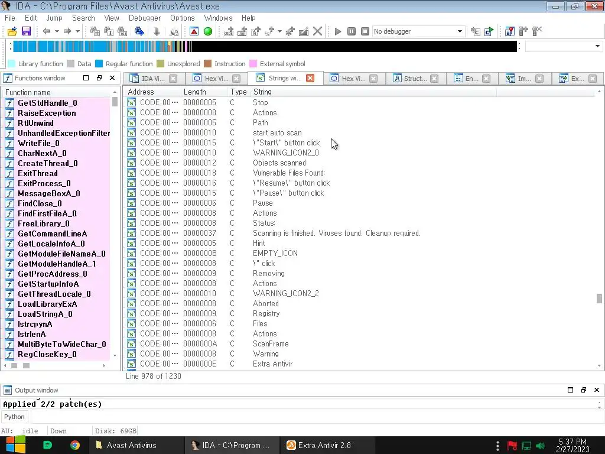Open the Jump menu
Screen dimensions: 605x454
pyautogui.click(x=54, y=18)
